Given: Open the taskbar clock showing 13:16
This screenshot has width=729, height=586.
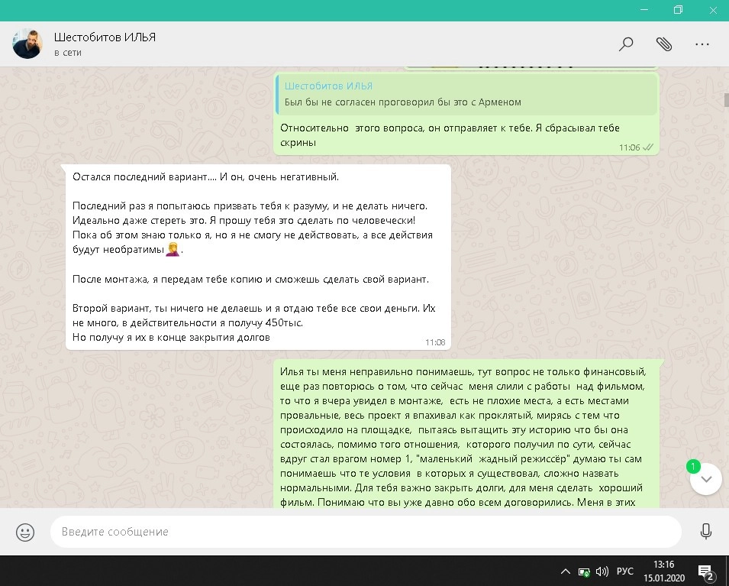Looking at the screenshot, I should tap(666, 571).
